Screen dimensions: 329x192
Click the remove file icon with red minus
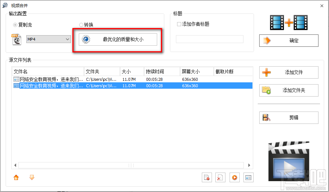(x=207, y=177)
